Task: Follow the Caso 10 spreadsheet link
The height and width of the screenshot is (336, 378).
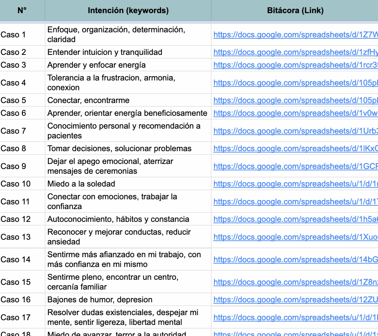Action: coord(295,184)
